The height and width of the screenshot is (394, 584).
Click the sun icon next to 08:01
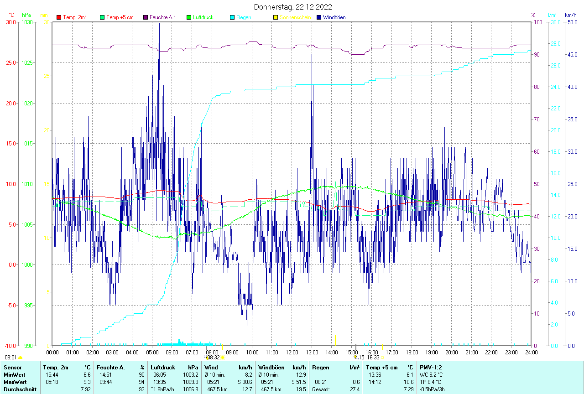[x=20, y=358]
